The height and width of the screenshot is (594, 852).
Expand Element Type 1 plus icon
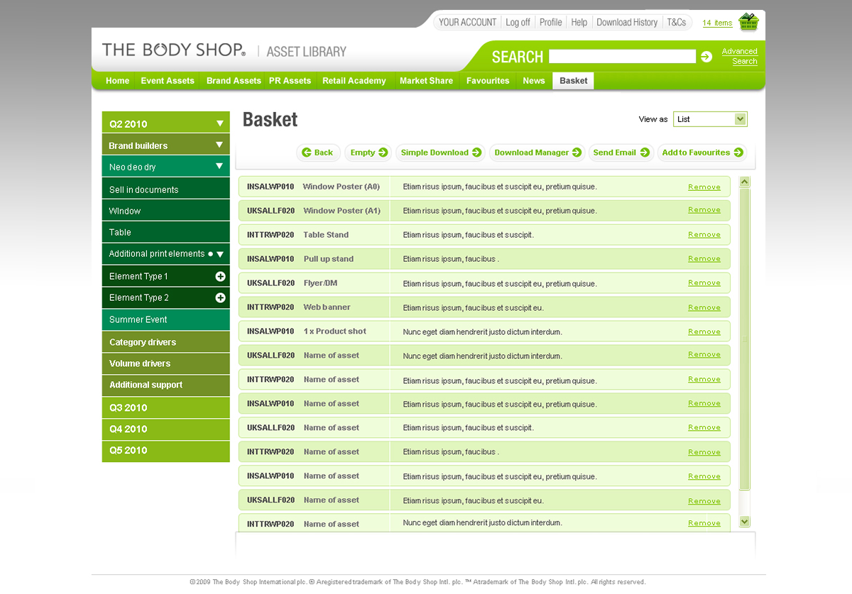pos(220,277)
